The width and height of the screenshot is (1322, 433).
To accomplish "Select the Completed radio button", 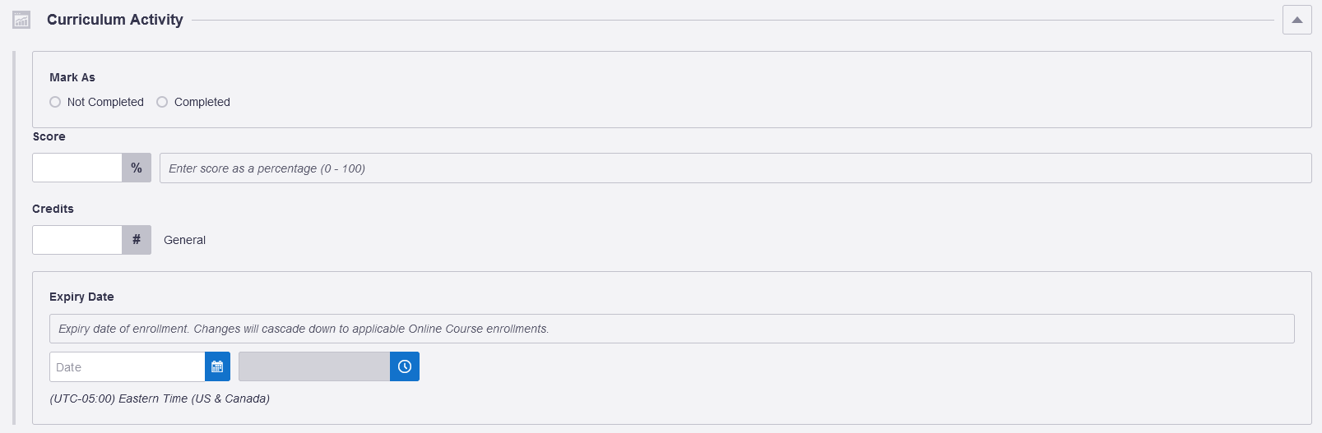I will coord(162,102).
